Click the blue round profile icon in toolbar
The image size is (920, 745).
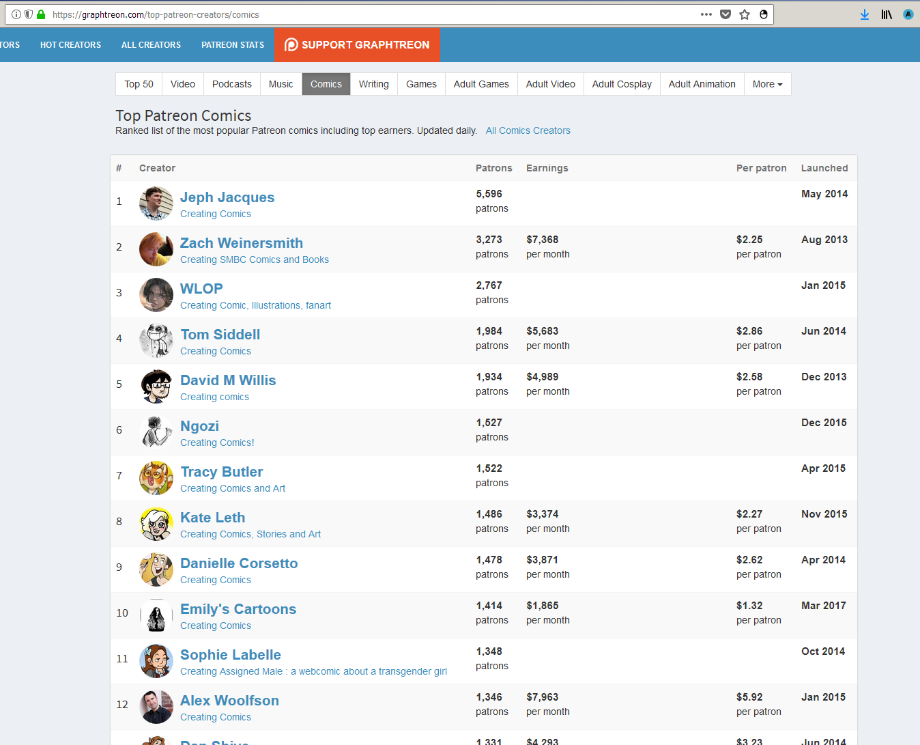click(908, 14)
